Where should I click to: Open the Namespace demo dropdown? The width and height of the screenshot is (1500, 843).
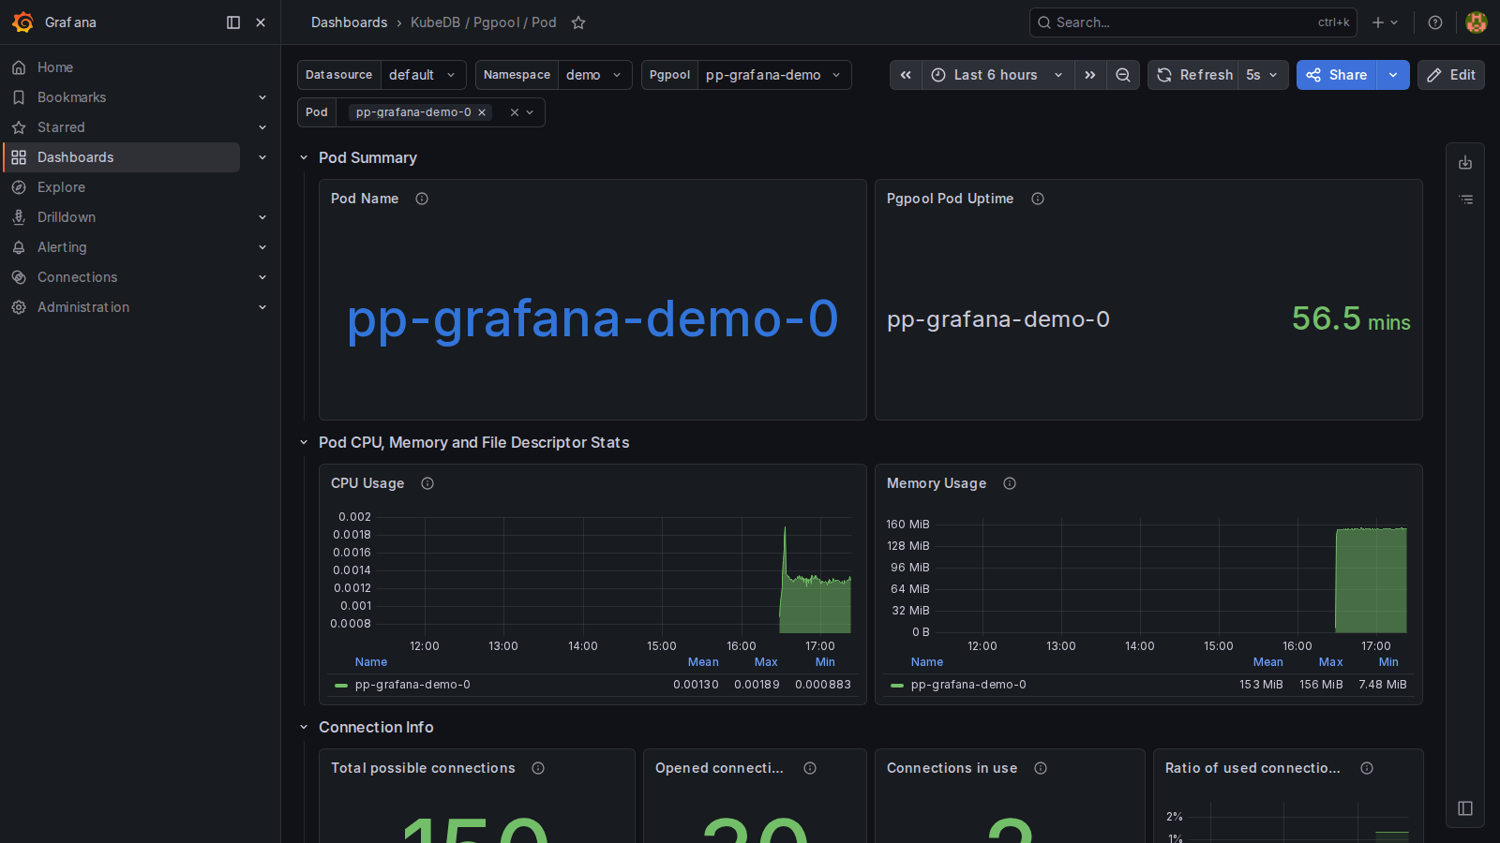594,75
